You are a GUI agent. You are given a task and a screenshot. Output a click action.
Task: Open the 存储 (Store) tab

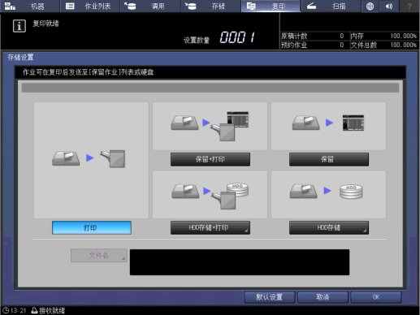click(210, 6)
